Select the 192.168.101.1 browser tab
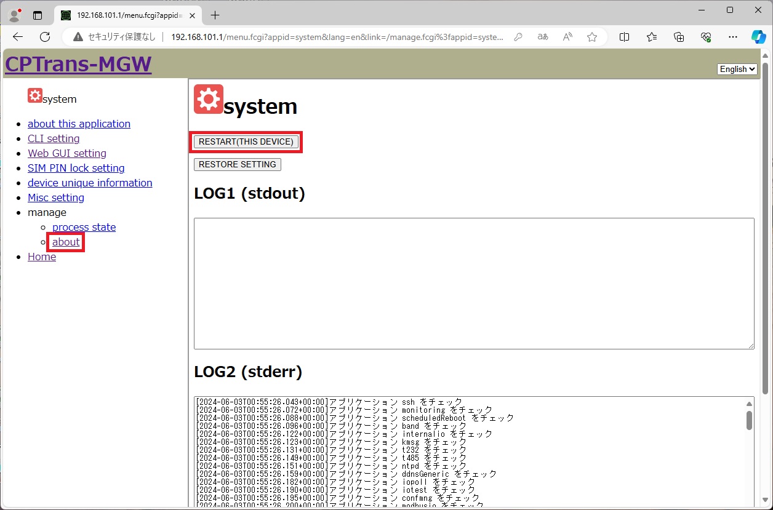The width and height of the screenshot is (773, 510). (129, 15)
